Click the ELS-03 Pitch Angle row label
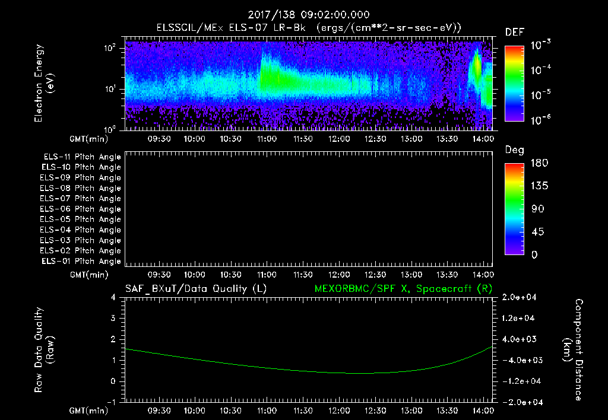The height and width of the screenshot is (420, 608). point(80,241)
